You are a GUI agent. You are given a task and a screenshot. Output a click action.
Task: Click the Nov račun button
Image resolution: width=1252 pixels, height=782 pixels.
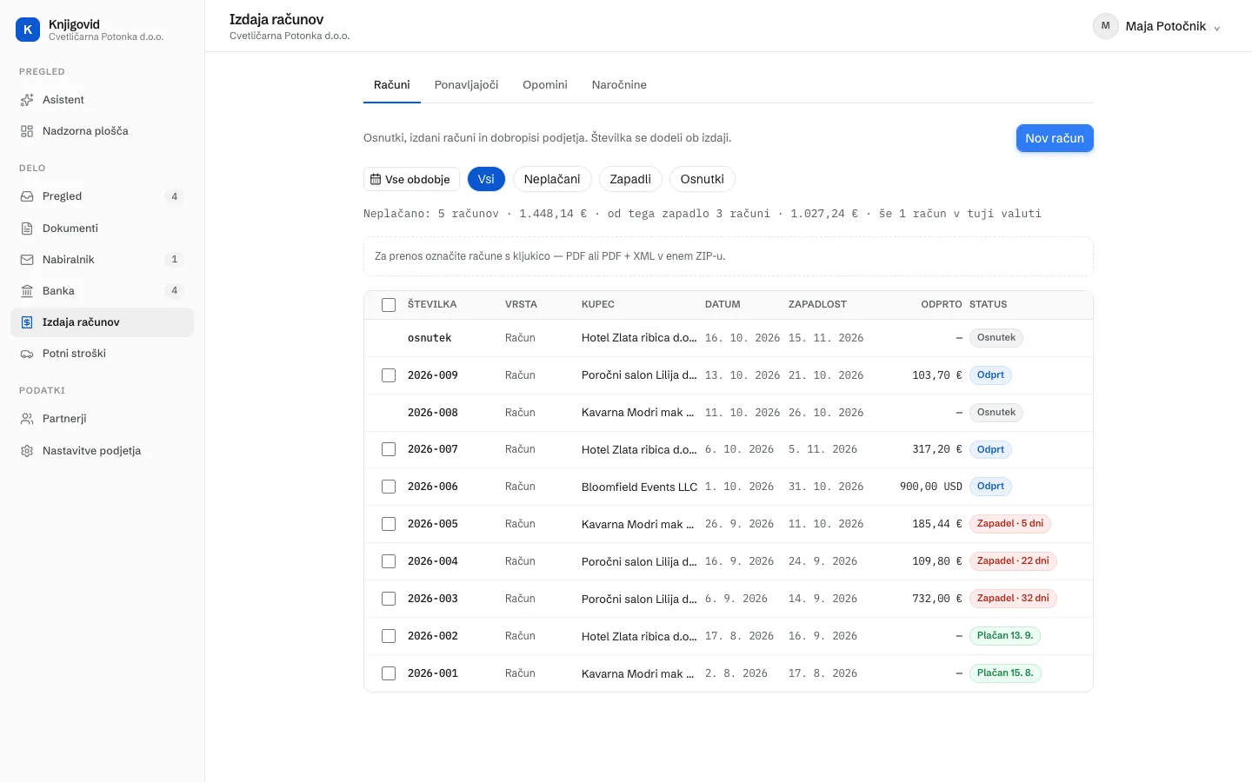coord(1055,138)
